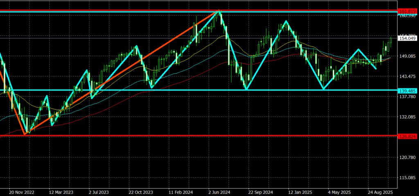419x196 pixels.
Task: Click the 4 May 2025 date label
Action: (x=339, y=191)
